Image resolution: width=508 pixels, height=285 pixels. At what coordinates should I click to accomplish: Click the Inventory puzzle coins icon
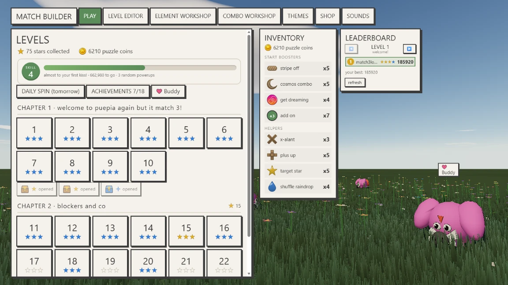268,47
